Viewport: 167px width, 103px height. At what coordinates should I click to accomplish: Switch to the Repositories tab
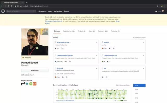tap(69, 31)
